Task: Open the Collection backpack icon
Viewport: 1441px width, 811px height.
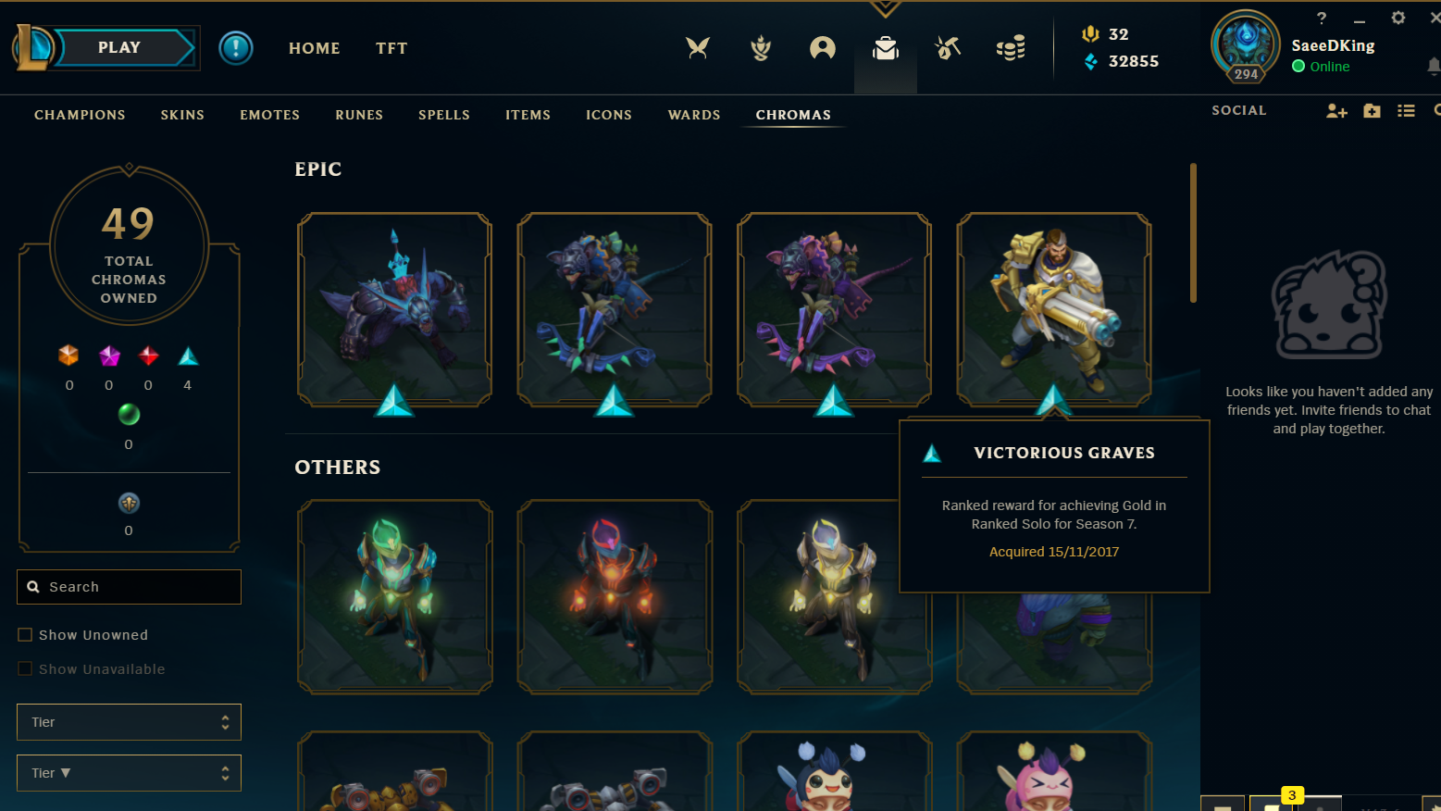Action: click(886, 48)
